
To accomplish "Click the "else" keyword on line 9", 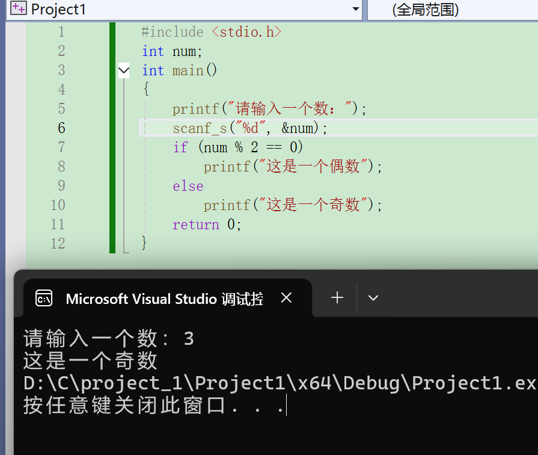I will coord(188,186).
